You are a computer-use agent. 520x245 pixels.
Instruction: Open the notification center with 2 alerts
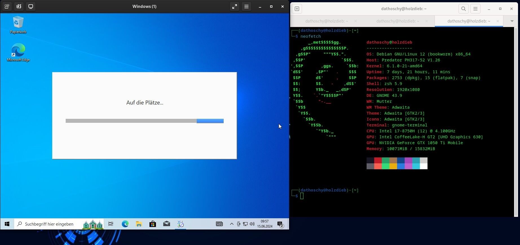280,224
